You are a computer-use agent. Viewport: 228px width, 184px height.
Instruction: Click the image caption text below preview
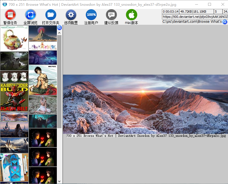[x=146, y=136]
